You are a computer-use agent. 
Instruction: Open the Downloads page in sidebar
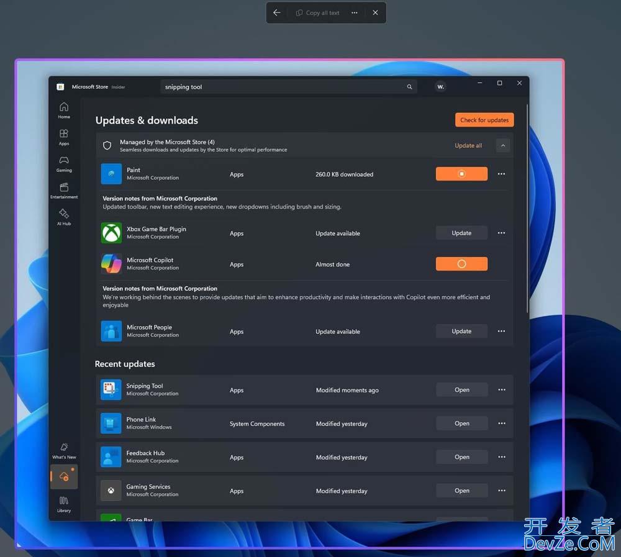tap(64, 476)
